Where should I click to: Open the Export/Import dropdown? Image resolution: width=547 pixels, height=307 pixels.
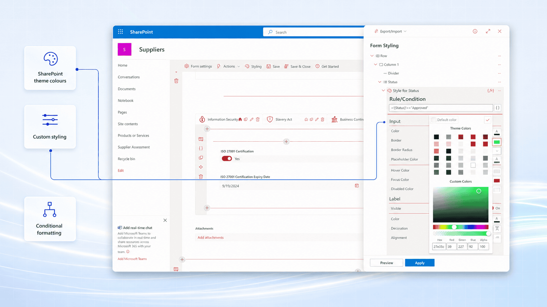pos(391,31)
